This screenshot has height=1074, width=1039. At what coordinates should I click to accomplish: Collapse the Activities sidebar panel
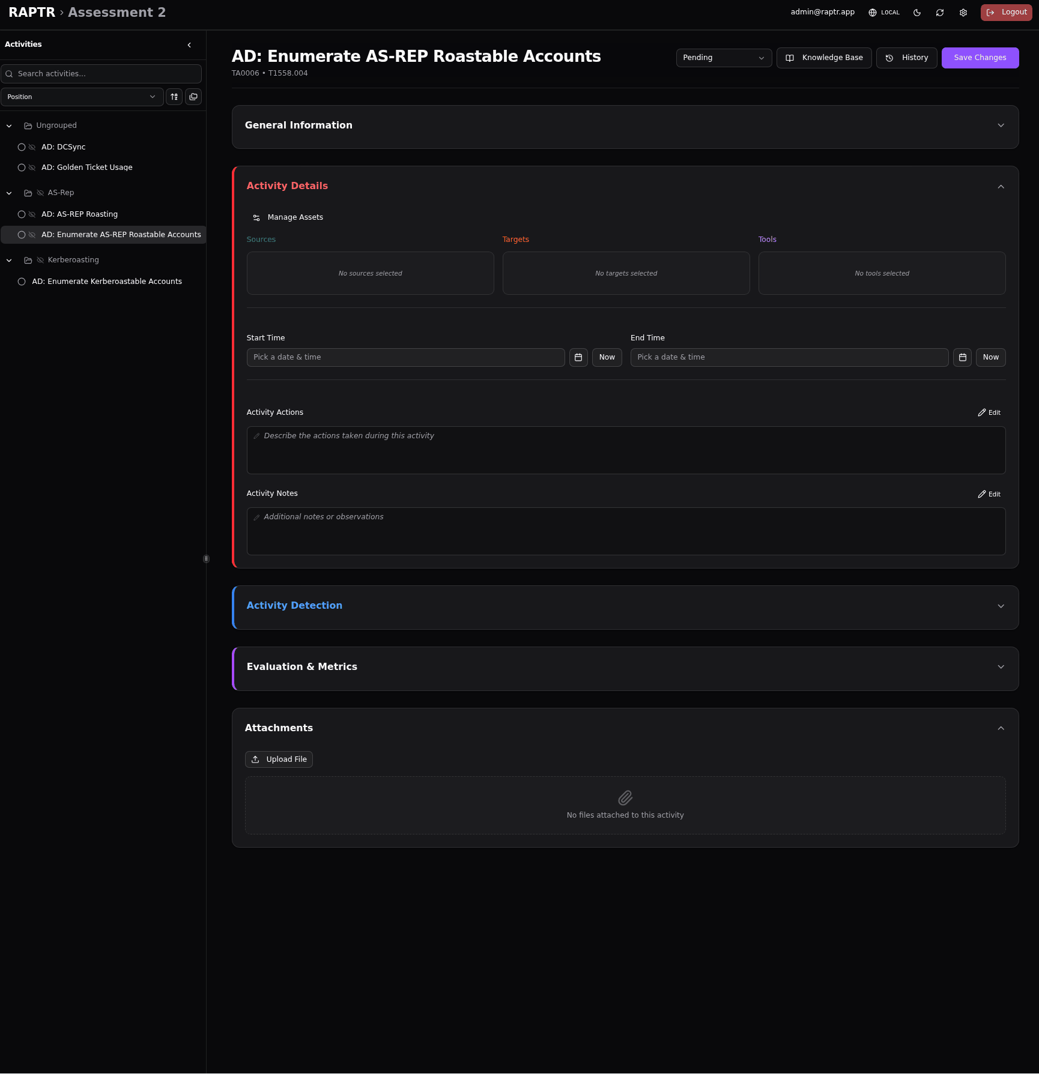click(x=189, y=45)
